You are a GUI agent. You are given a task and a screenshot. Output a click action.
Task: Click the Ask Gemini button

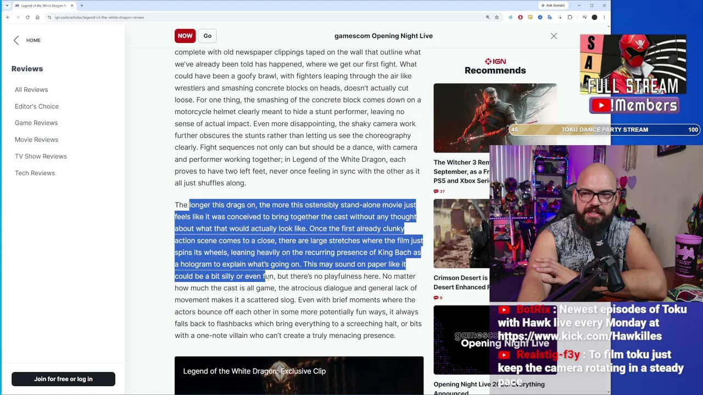coord(553,5)
